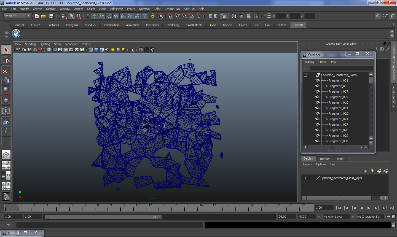Open Outliner Show menu
This screenshot has height=237, width=397.
coord(322,62)
